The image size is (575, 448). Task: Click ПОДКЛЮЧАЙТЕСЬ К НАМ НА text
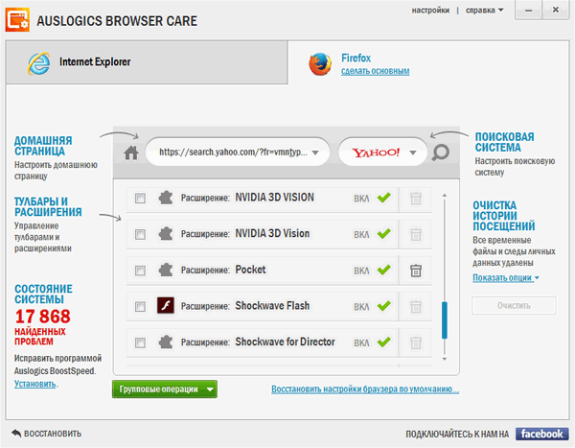point(457,434)
